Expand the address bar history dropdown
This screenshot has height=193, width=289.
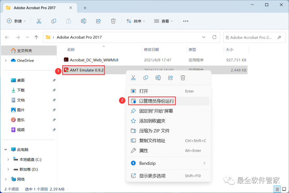[204, 37]
